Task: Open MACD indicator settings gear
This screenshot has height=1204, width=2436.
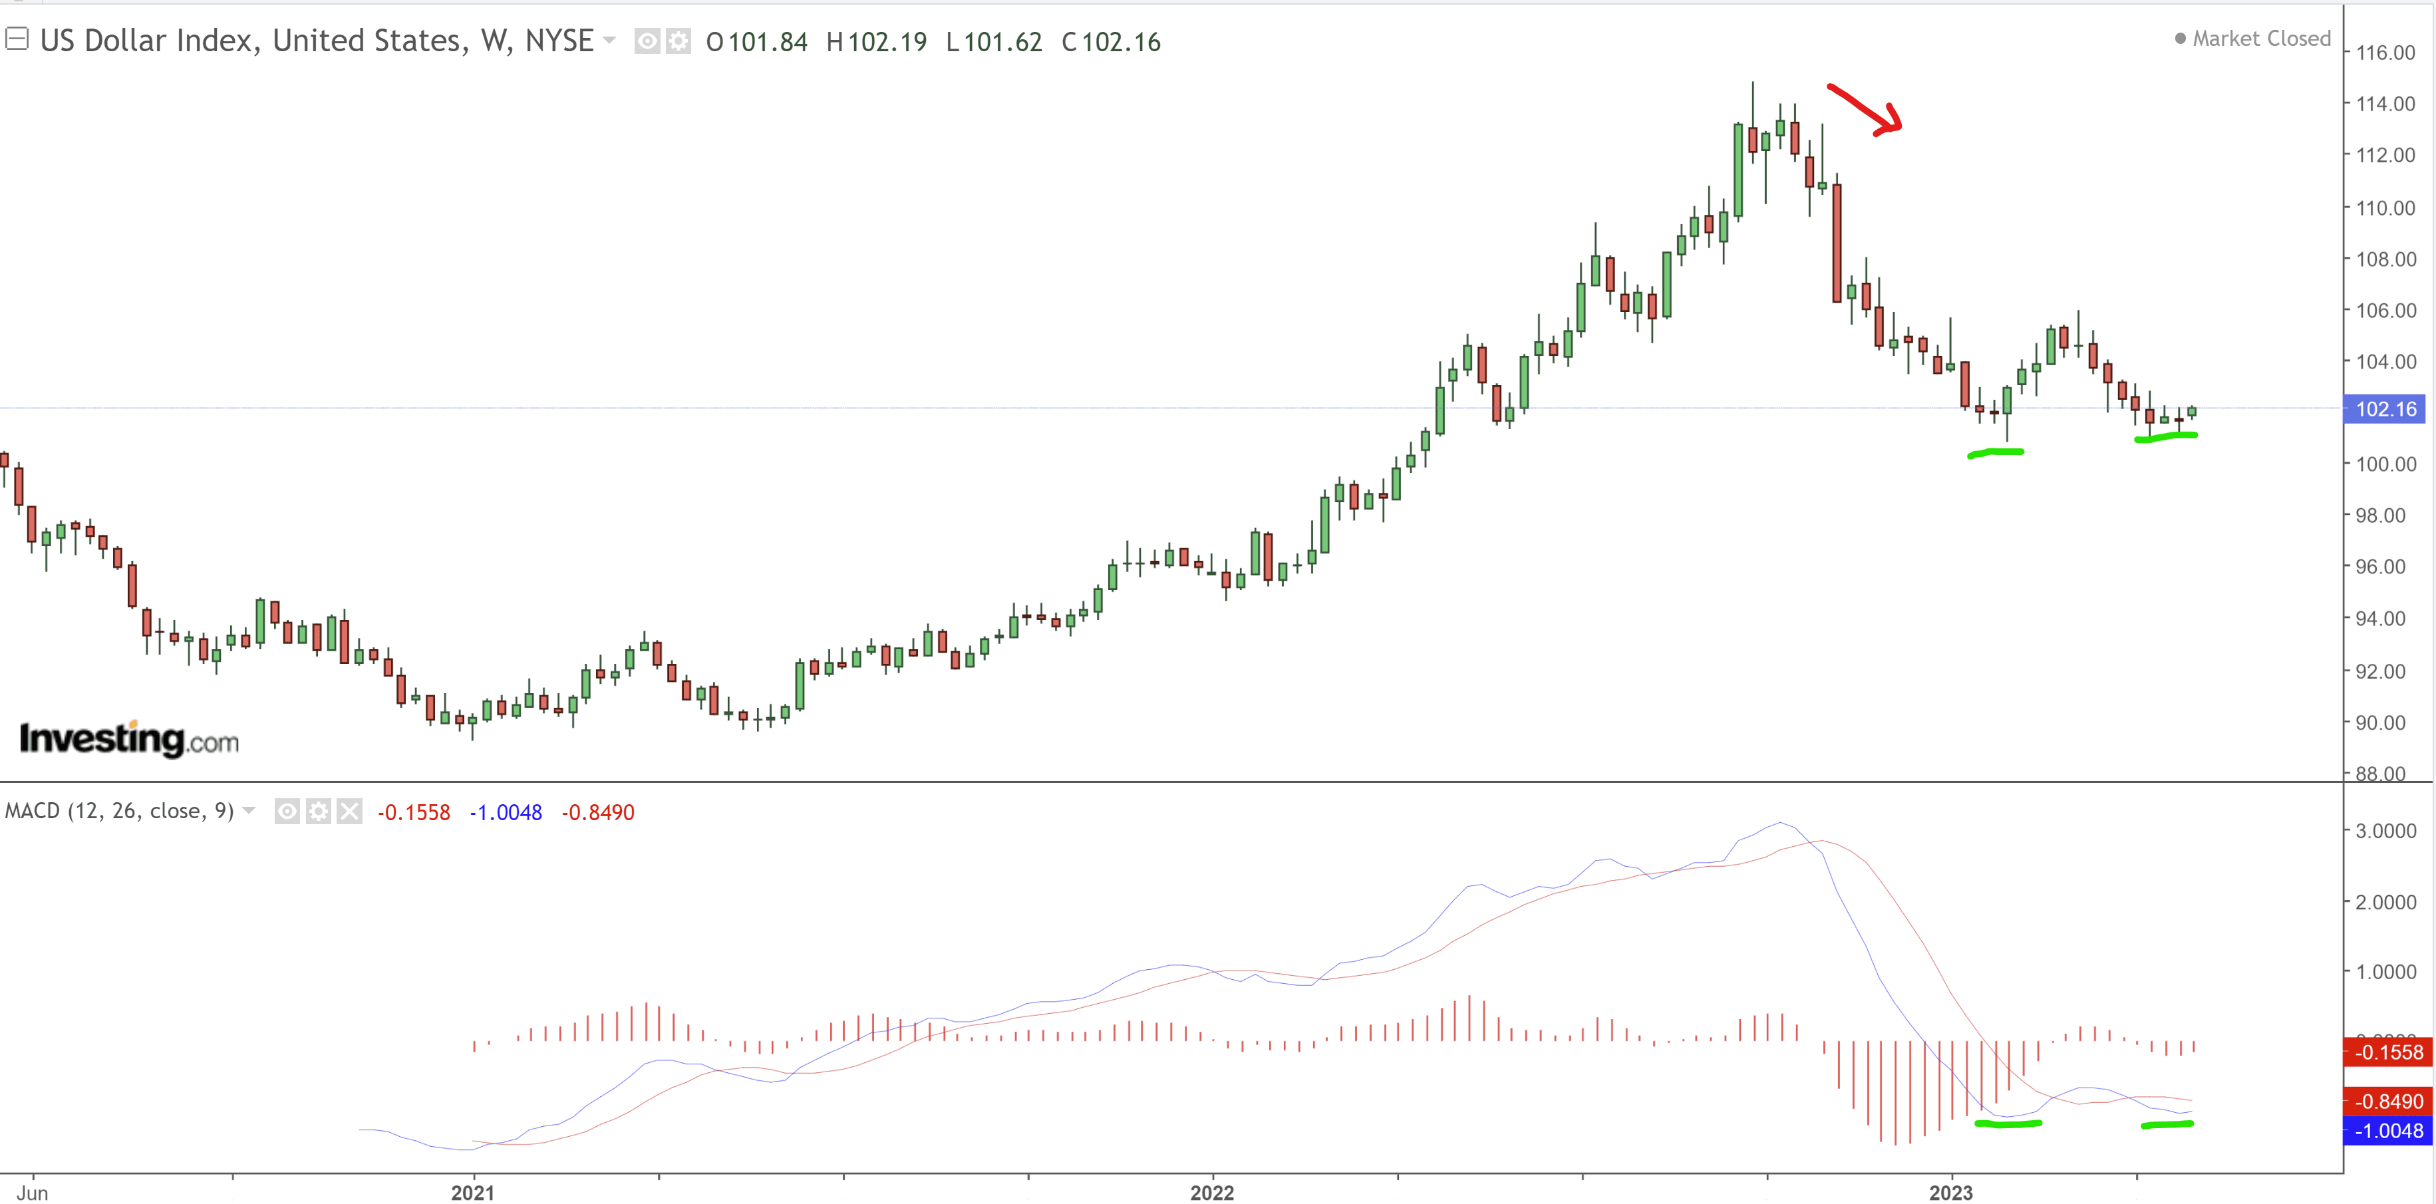Action: (x=319, y=812)
